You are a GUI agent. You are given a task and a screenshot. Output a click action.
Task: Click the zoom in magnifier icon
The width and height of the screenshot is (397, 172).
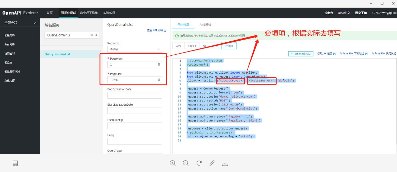[173, 163]
